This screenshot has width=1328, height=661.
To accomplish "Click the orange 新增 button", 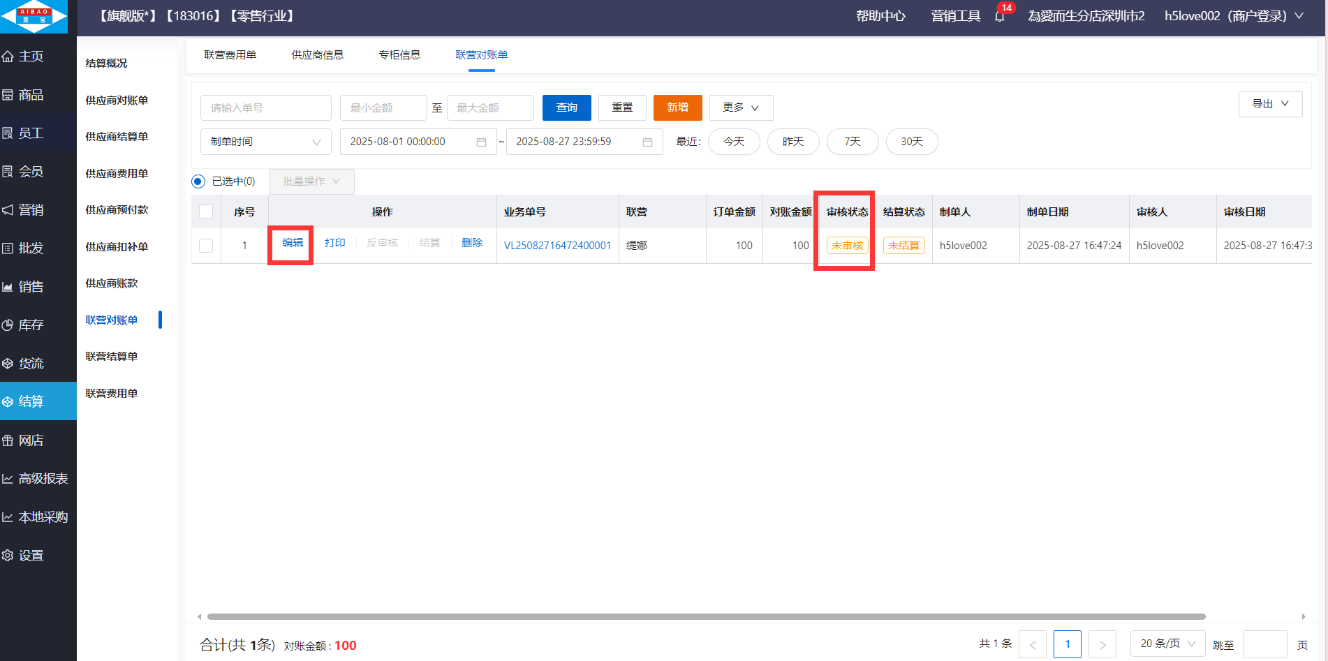I will (x=677, y=107).
